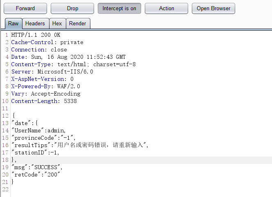Click the "resultTips" line in the body
The height and width of the screenshot is (197, 272).
click(80, 146)
